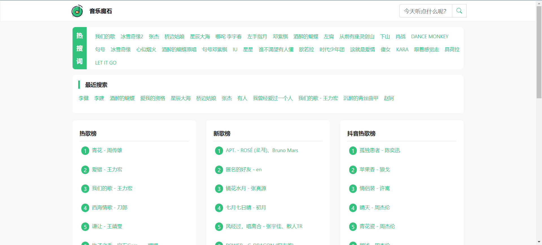Open the 音乐魔石 site title link
This screenshot has width=542, height=245.
tap(100, 11)
